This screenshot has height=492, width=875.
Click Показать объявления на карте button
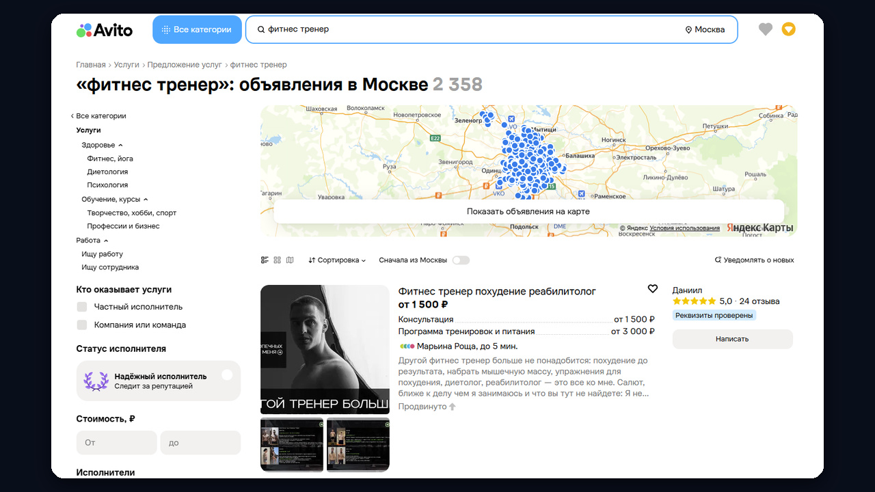pos(528,212)
